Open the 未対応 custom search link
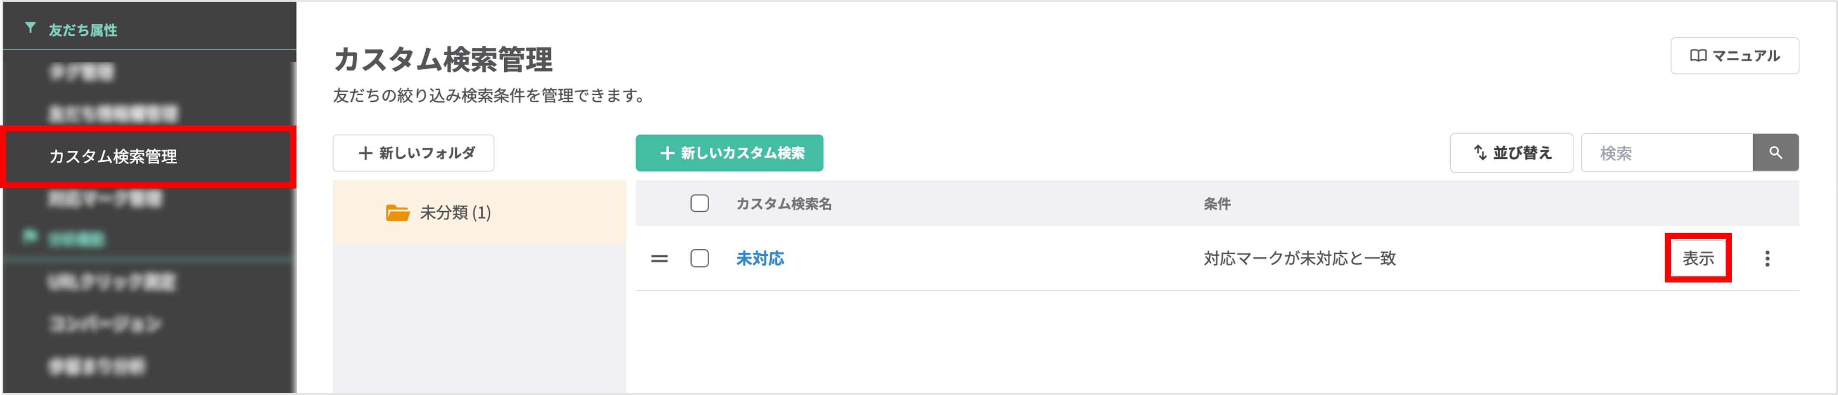The image size is (1838, 395). click(x=759, y=259)
